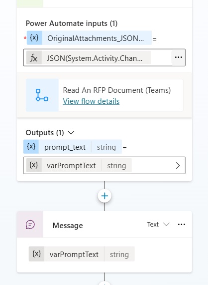Viewport: 208px width, 285px height.
Task: Click the JSON(System.Activity.Chan... formula field
Action: [104, 57]
